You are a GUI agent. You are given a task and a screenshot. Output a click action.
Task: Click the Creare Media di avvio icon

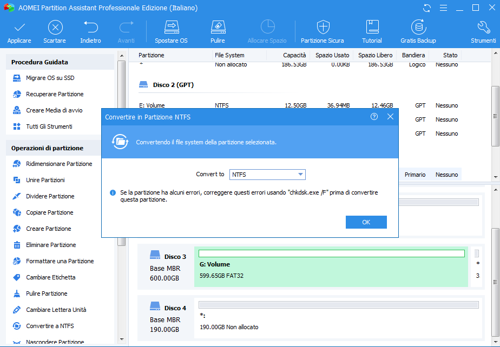17,110
